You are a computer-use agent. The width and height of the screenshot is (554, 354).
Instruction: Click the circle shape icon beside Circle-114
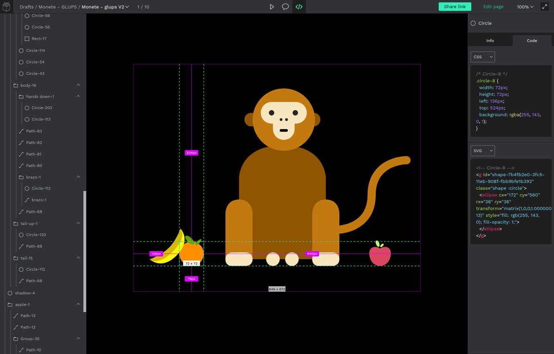21,50
